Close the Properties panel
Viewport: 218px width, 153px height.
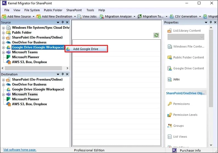point(215,22)
